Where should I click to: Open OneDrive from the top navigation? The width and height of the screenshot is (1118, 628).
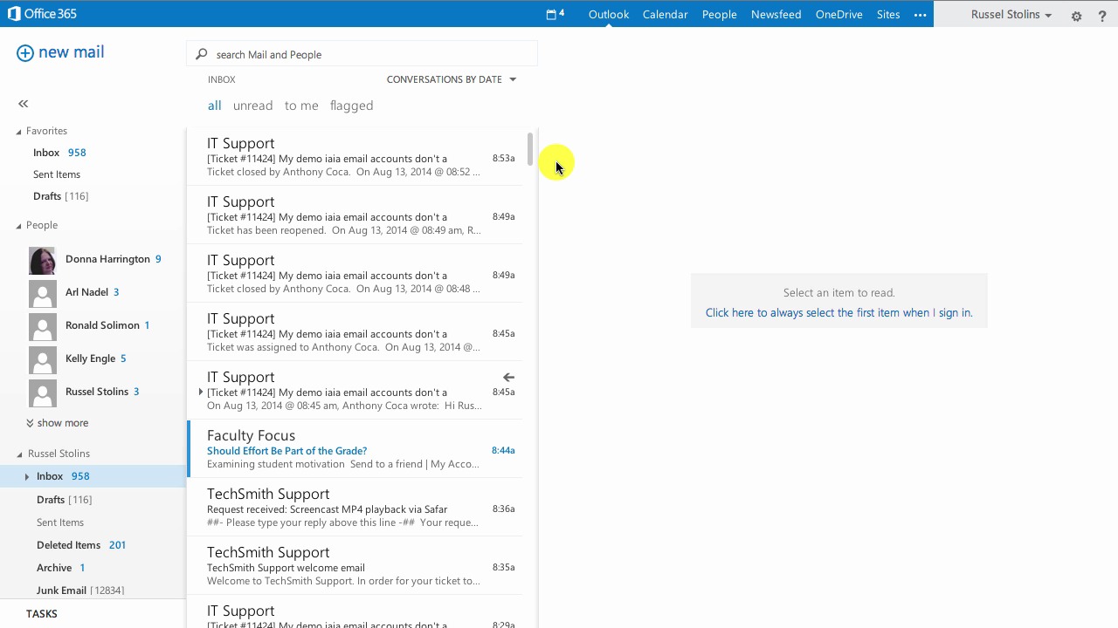tap(838, 15)
